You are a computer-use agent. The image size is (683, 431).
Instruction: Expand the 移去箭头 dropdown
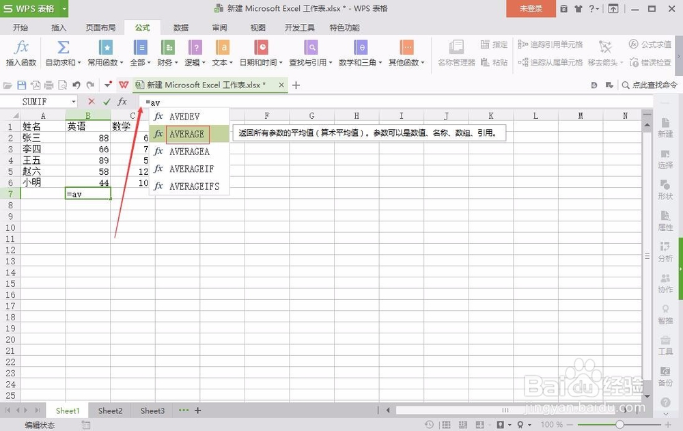click(620, 61)
